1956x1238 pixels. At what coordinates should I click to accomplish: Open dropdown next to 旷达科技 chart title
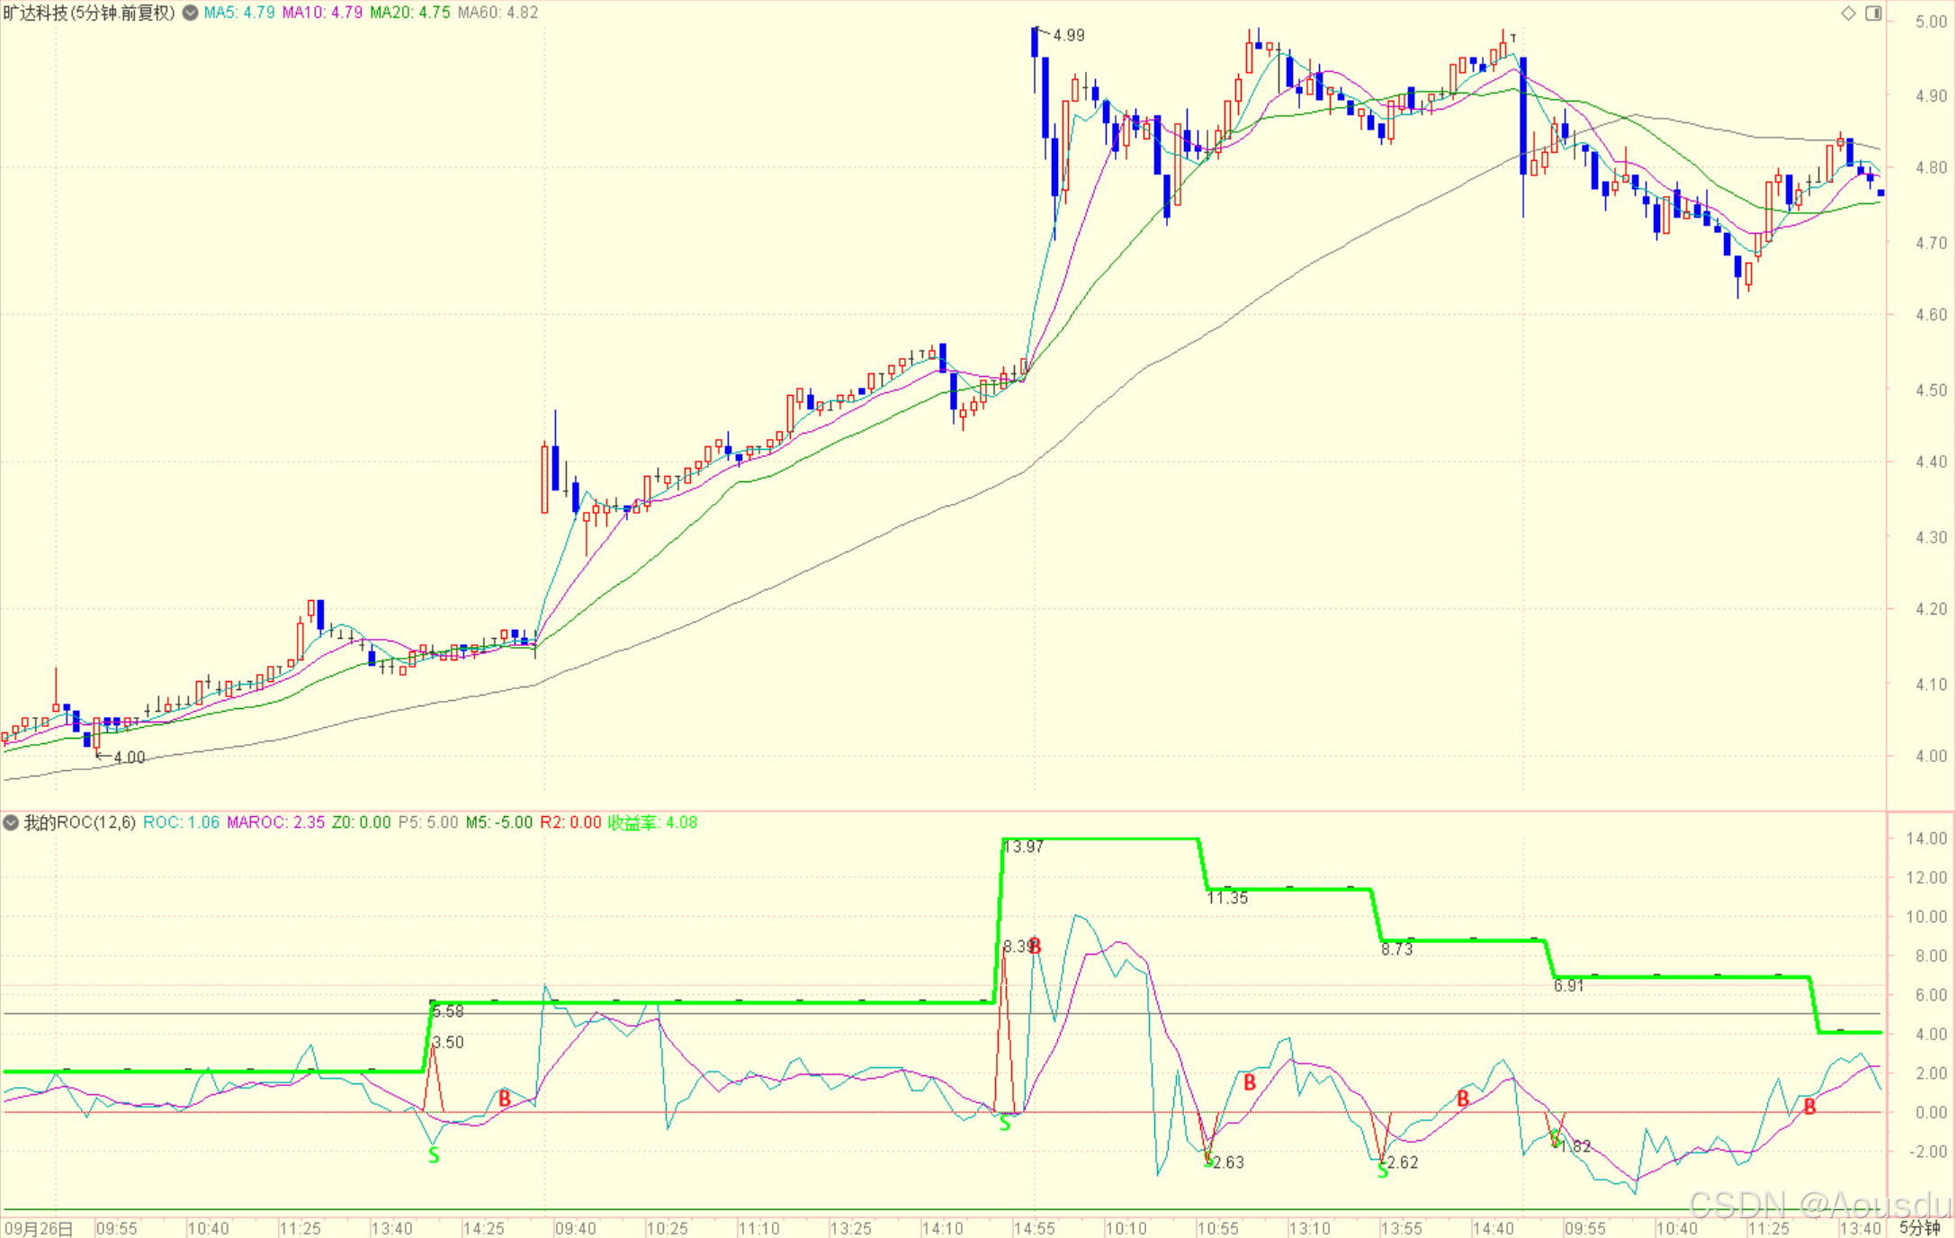(x=190, y=13)
